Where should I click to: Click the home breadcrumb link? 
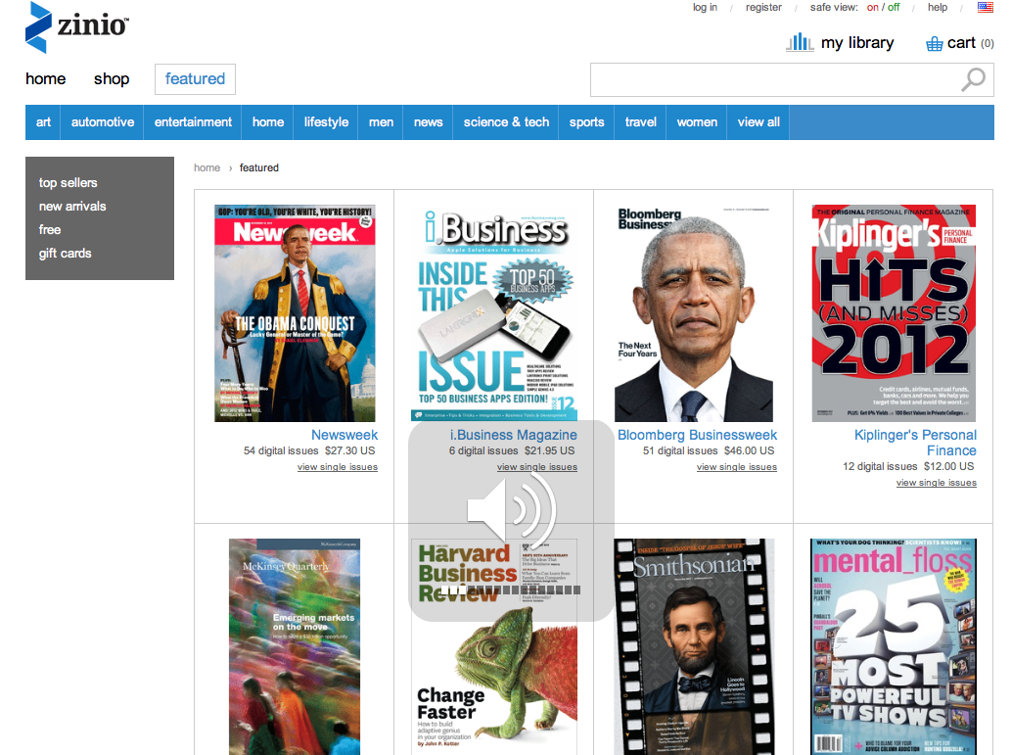(x=207, y=167)
